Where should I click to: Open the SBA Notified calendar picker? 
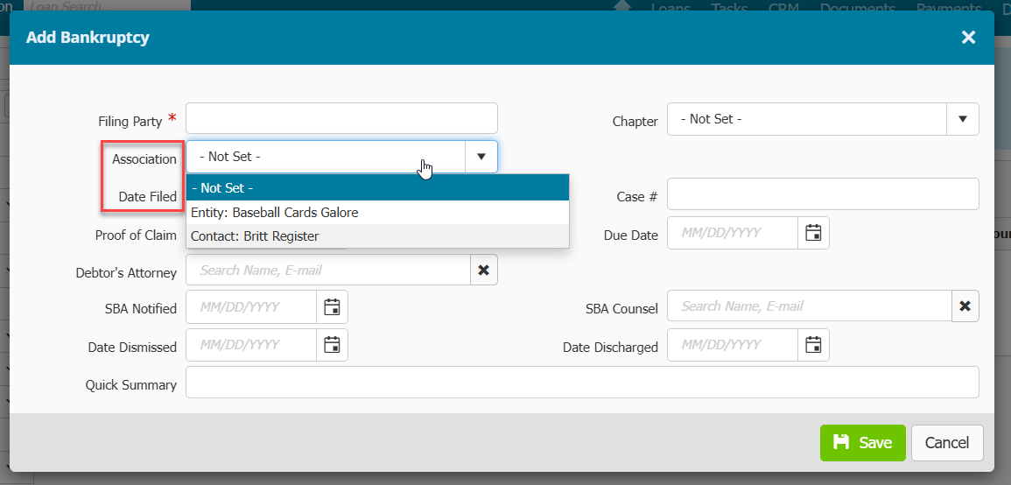coord(332,307)
